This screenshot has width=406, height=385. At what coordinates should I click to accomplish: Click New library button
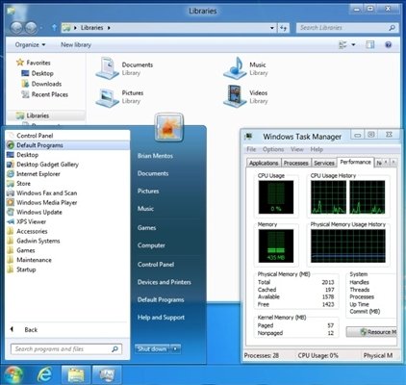(76, 45)
